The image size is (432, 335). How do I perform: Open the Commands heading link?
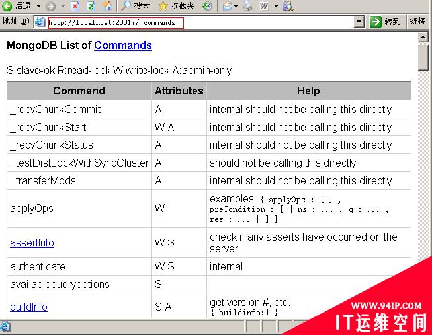click(x=123, y=45)
